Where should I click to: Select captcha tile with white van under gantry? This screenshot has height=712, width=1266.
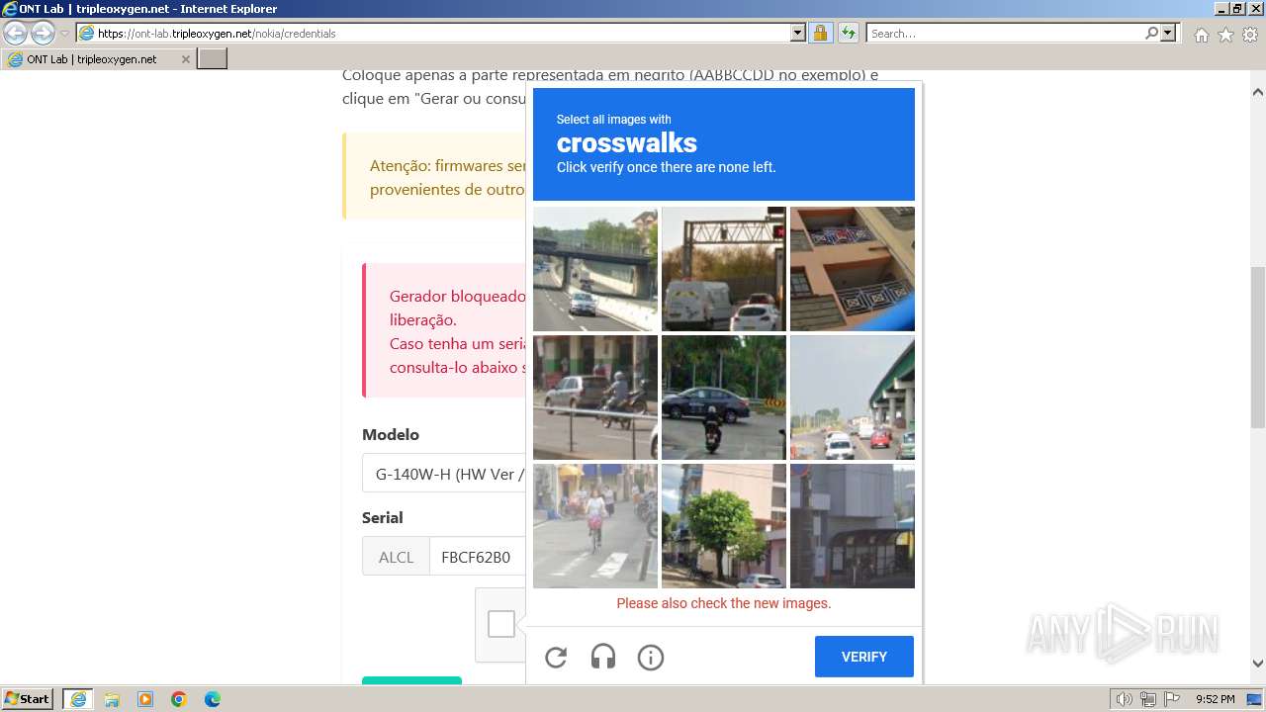pos(724,269)
